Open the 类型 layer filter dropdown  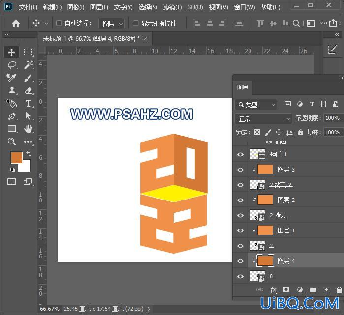tap(256, 105)
